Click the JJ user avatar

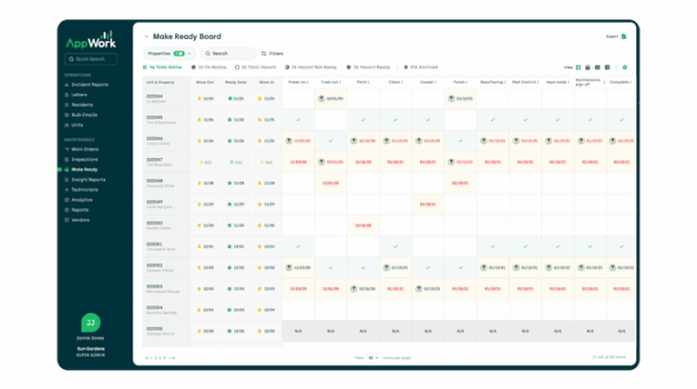(90, 322)
